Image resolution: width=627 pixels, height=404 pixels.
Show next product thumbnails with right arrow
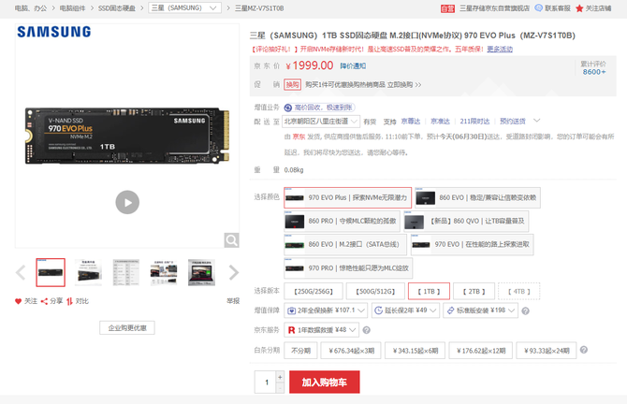point(234,273)
